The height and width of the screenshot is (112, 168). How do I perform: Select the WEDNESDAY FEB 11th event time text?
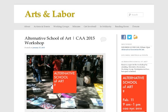136,47
